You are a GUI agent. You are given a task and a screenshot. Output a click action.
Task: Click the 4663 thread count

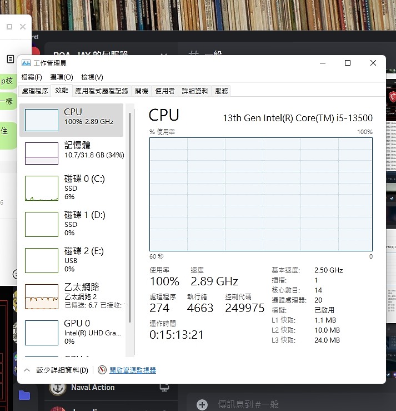pyautogui.click(x=200, y=308)
